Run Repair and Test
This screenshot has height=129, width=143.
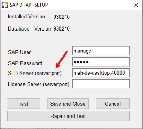(x=68, y=116)
